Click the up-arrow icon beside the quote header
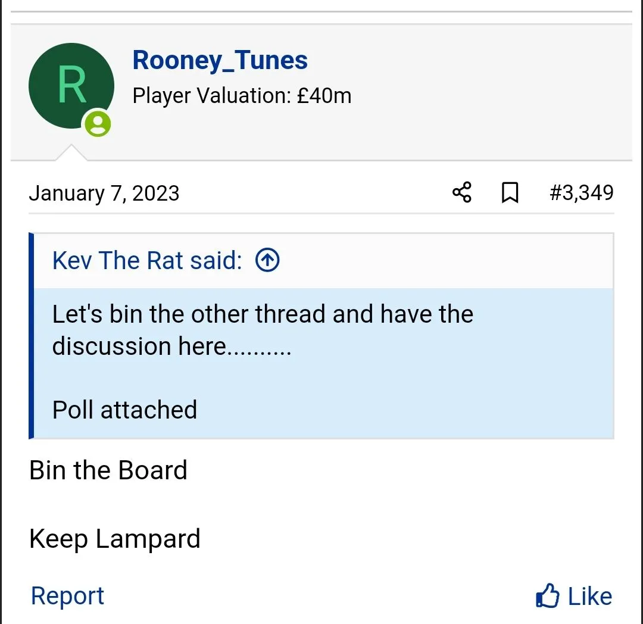The width and height of the screenshot is (643, 624). (267, 260)
